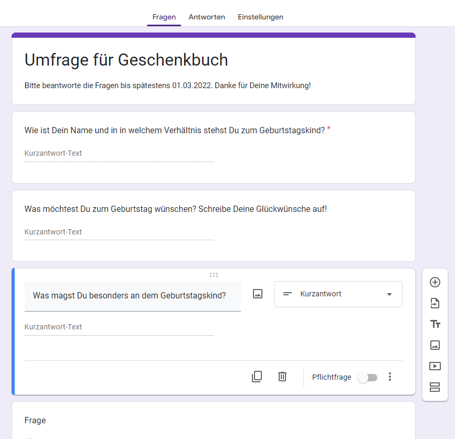The width and height of the screenshot is (455, 439).
Task: Open the Einstellungen tab
Action: tap(260, 17)
